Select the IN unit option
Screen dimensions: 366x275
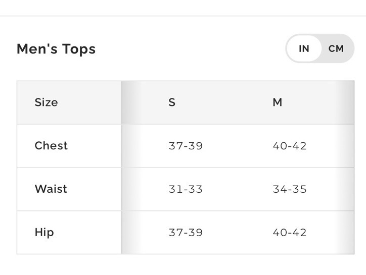click(x=304, y=49)
